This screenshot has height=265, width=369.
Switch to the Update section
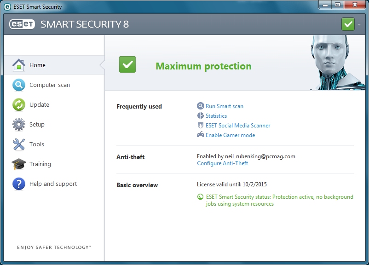[40, 104]
